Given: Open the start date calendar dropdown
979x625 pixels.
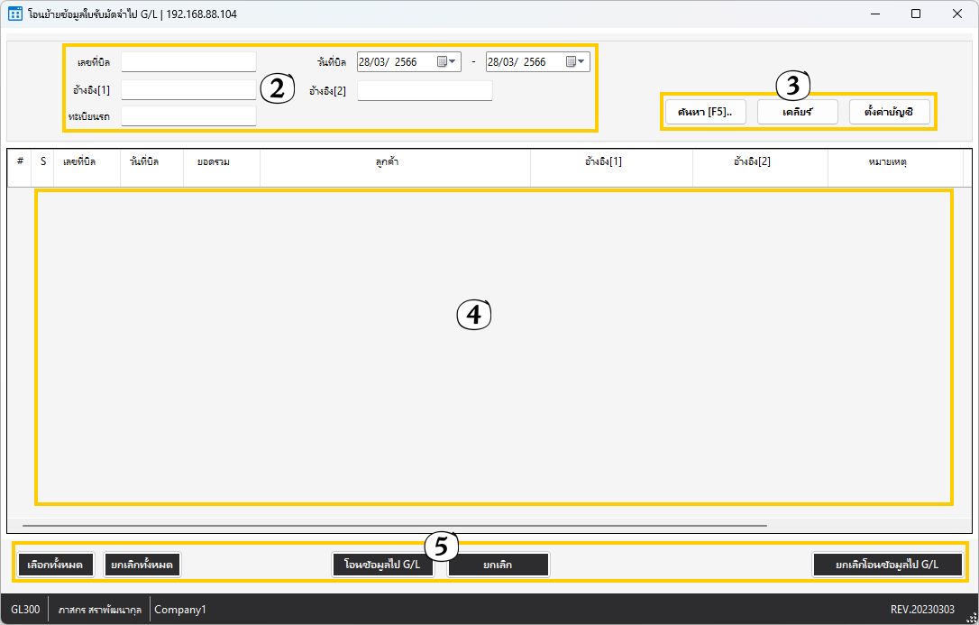Looking at the screenshot, I should click(447, 62).
